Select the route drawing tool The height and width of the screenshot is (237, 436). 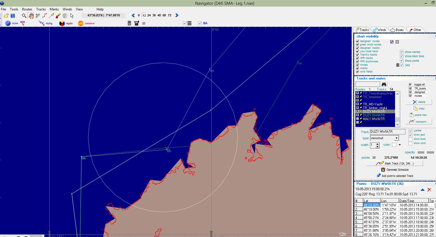coord(45,16)
